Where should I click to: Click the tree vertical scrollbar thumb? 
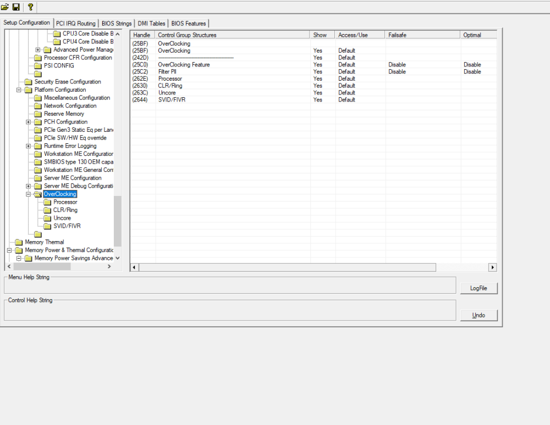pyautogui.click(x=118, y=221)
